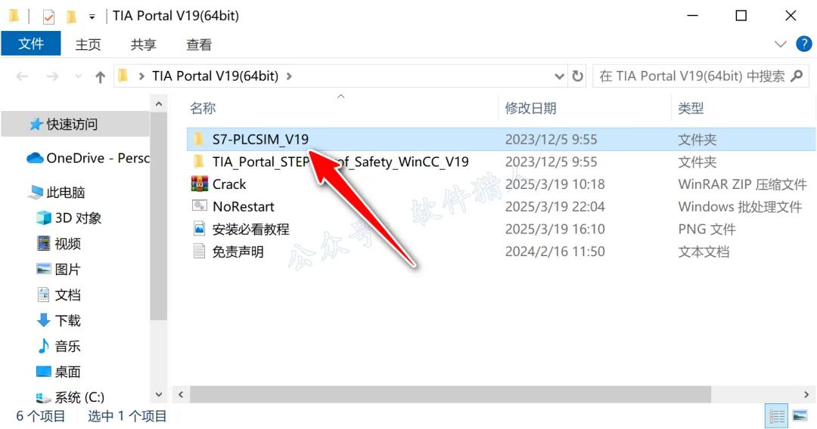Screen dimensions: 817x429
Task: Open recent locations dropdown arrow
Action: (x=78, y=77)
